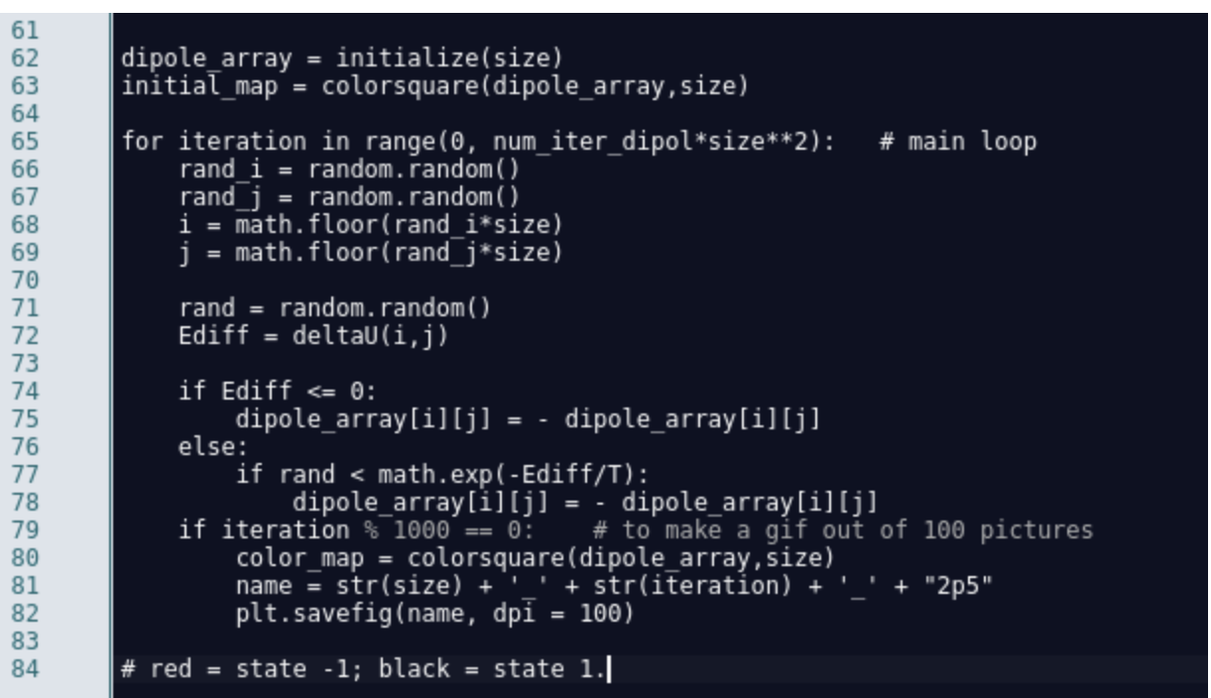Click the '# main loop' comment
The width and height of the screenshot is (1211, 698).
(x=957, y=143)
